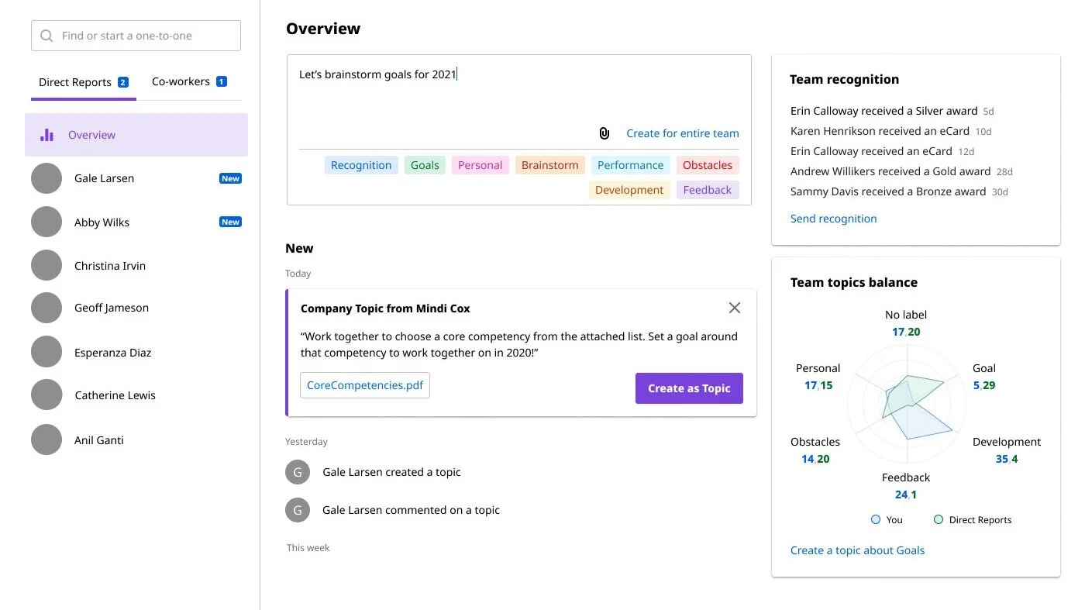The image size is (1085, 610).
Task: Open Catherine Lewis' one-to-one
Action: point(136,395)
